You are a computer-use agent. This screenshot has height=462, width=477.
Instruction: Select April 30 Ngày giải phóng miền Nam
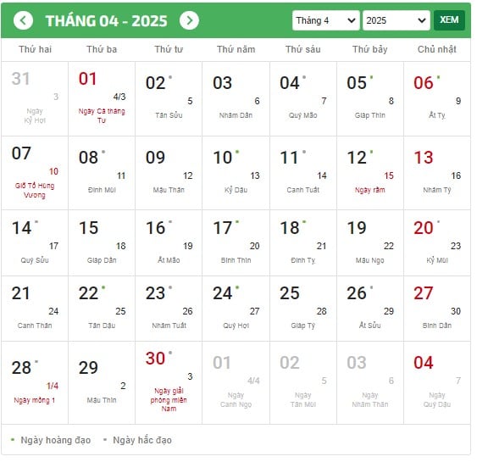(169, 382)
